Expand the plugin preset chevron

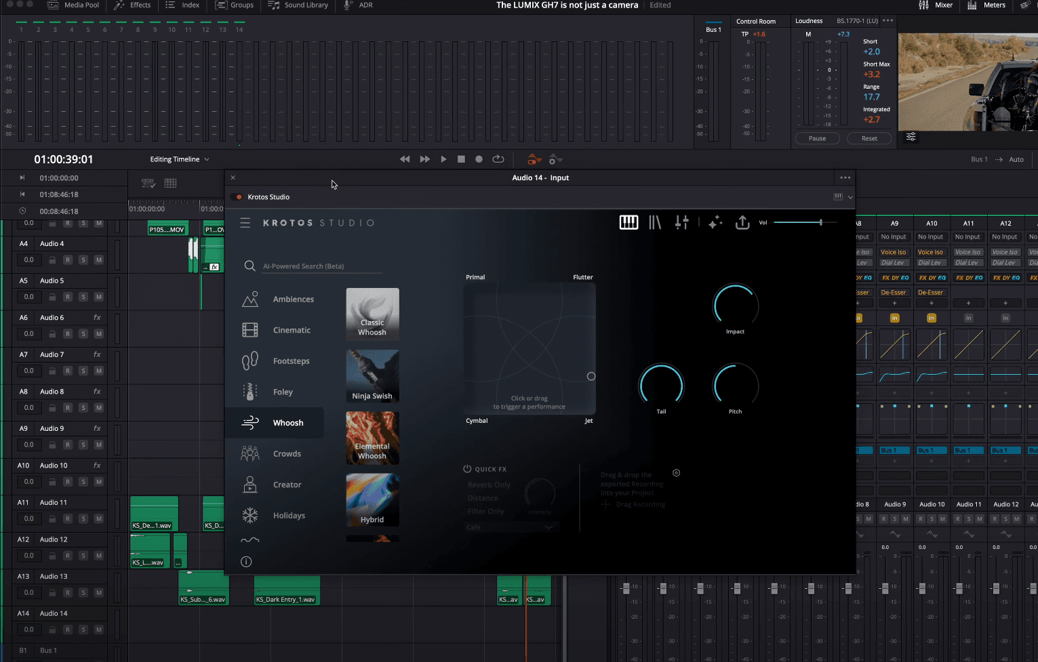[850, 197]
